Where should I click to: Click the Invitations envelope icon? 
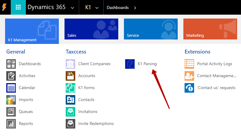pos(70,112)
